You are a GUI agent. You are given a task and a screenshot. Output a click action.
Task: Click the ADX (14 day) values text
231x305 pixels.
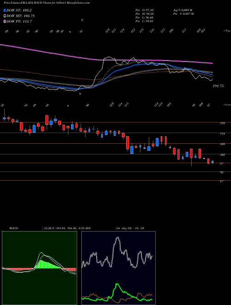(x=129, y=228)
